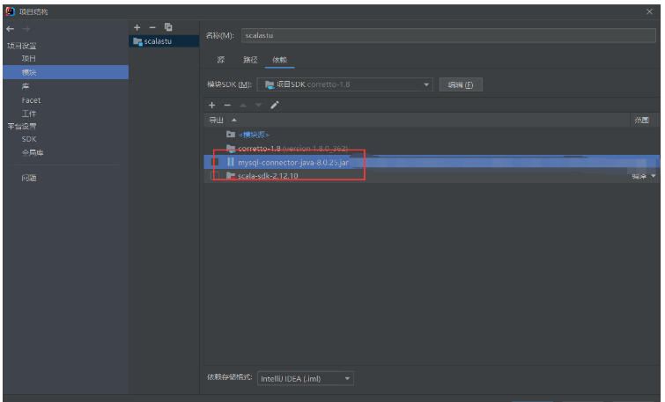This screenshot has width=665, height=402.
Task: Open SDK under platform settings
Action: click(x=29, y=139)
